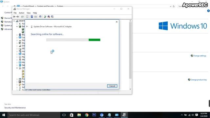Expand the Display adapters category
The width and height of the screenshot is (210, 118).
pyautogui.click(x=17, y=43)
